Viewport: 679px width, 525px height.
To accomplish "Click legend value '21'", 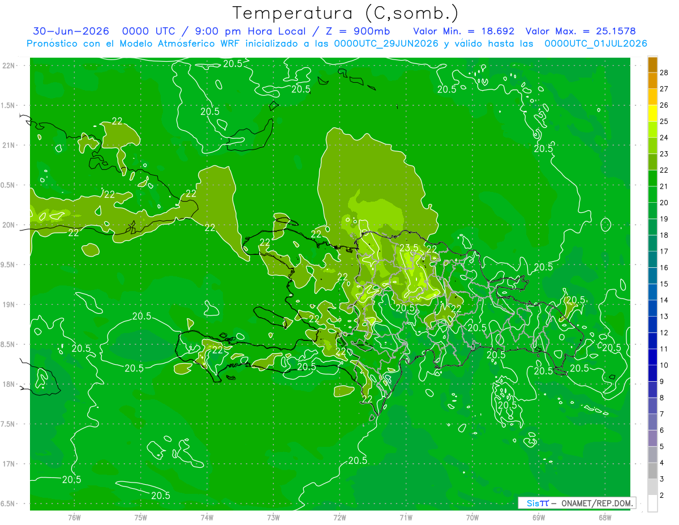I will click(x=664, y=187).
